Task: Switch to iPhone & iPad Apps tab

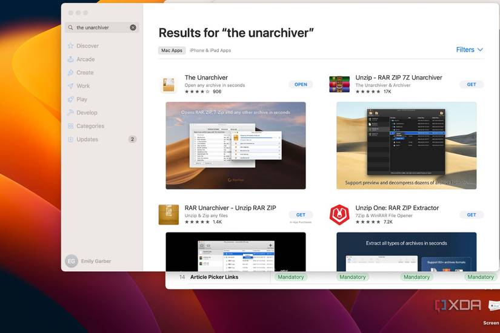Action: tap(210, 50)
